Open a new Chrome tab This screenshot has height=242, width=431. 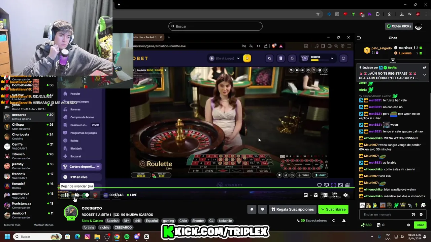click(119, 5)
